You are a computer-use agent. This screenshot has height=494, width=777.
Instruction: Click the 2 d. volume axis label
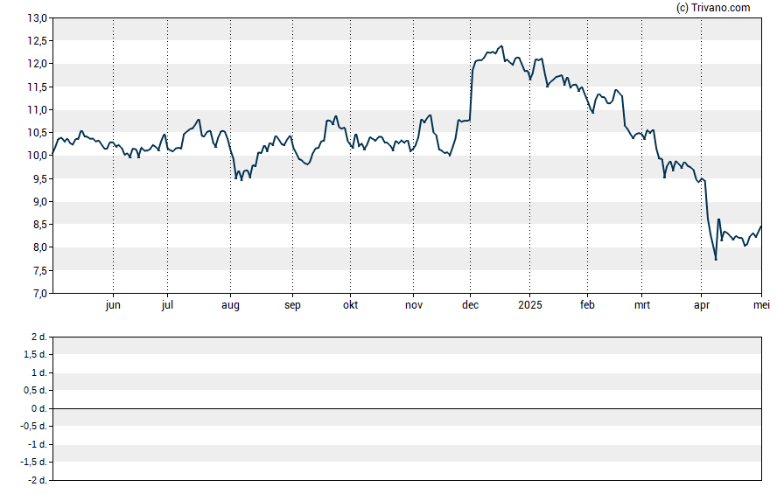[38, 337]
